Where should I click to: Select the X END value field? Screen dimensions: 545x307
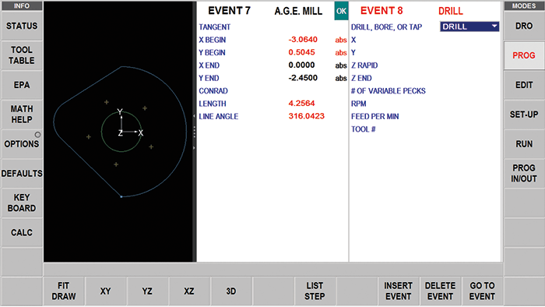click(x=302, y=65)
